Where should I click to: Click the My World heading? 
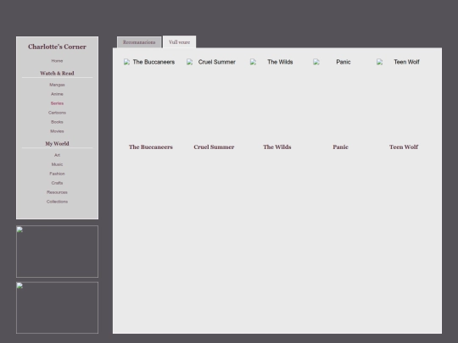pyautogui.click(x=57, y=143)
